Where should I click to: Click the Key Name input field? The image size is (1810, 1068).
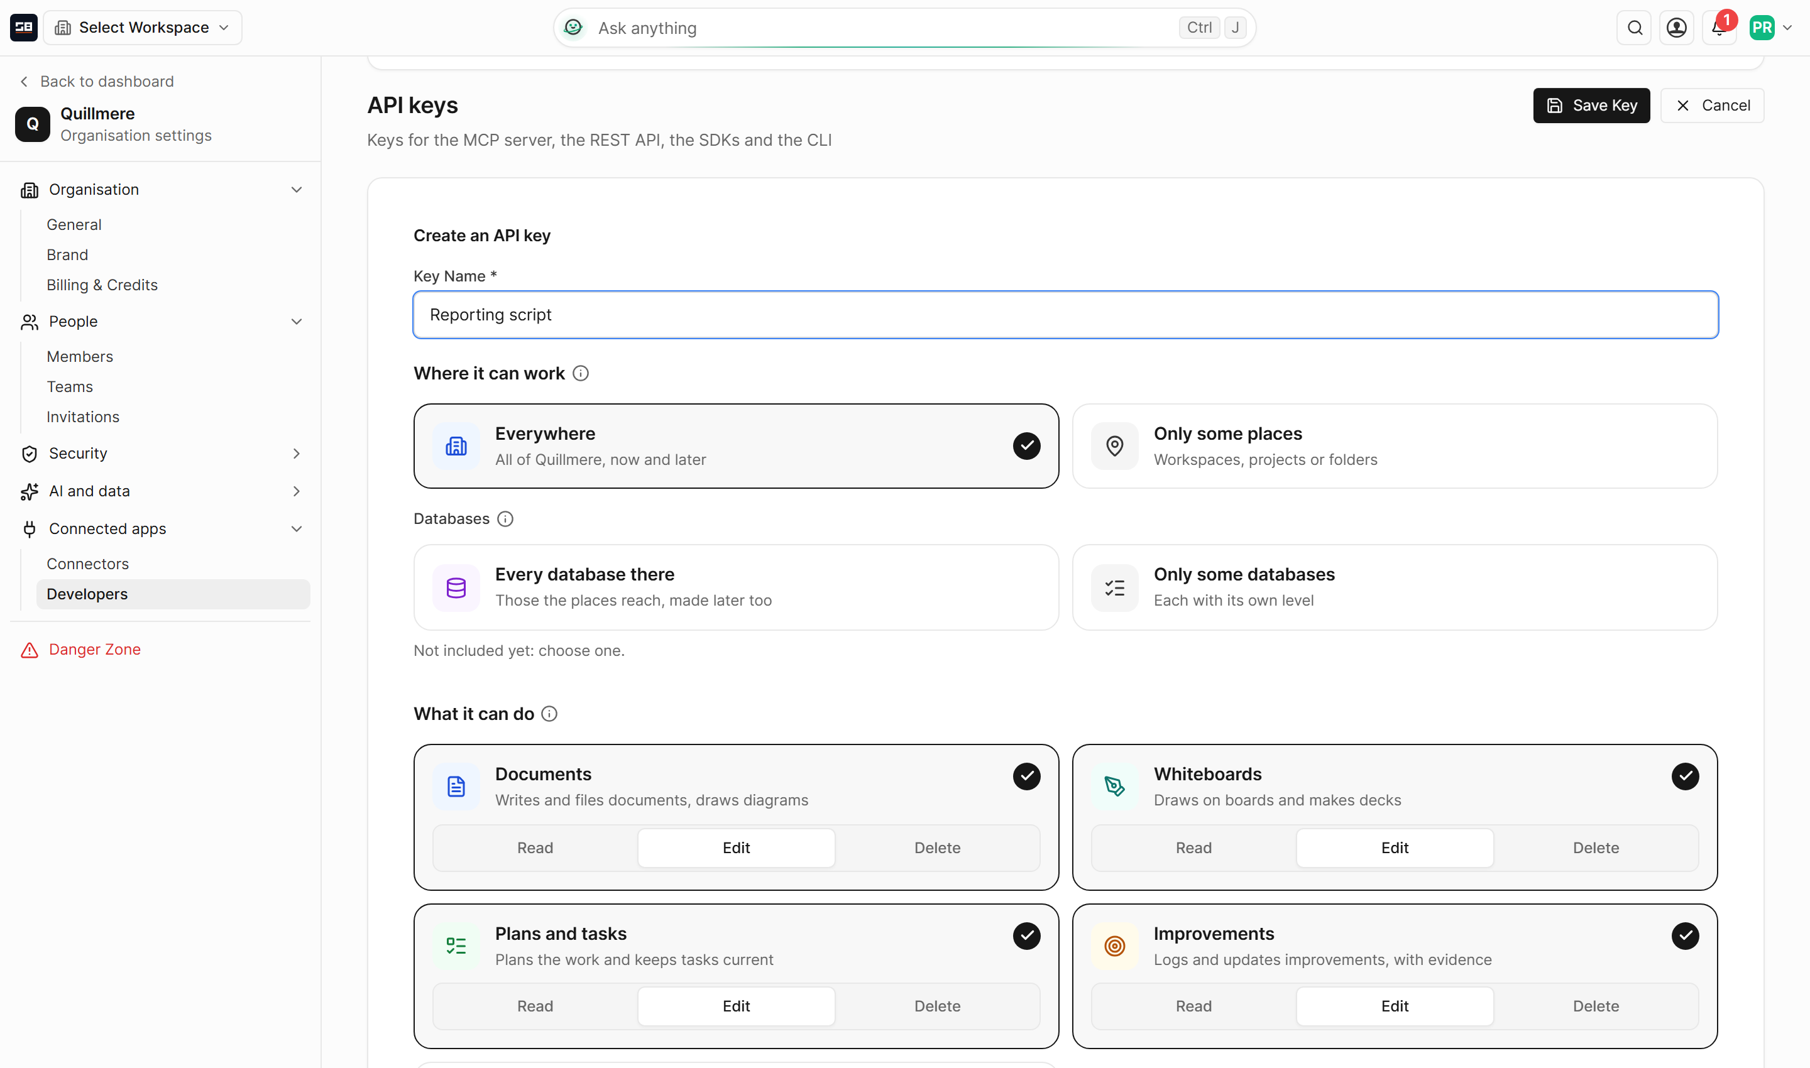pyautogui.click(x=1065, y=315)
